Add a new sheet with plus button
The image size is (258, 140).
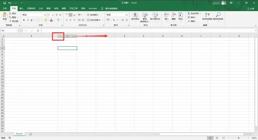(x=30, y=134)
